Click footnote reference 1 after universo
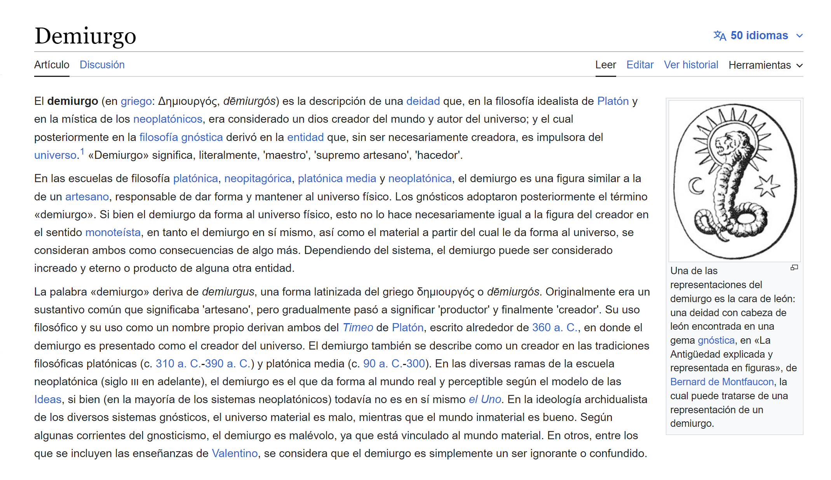The height and width of the screenshot is (480, 831). pos(82,152)
